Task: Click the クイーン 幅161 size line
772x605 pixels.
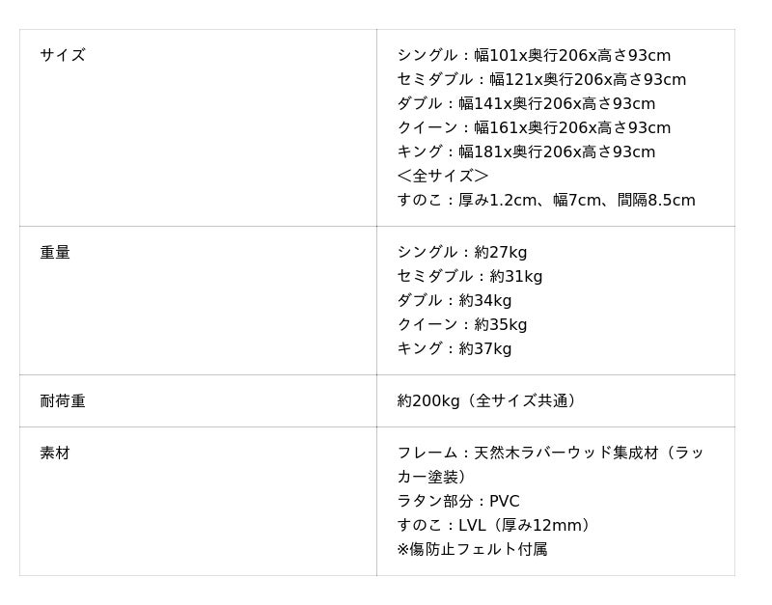Action: click(534, 128)
